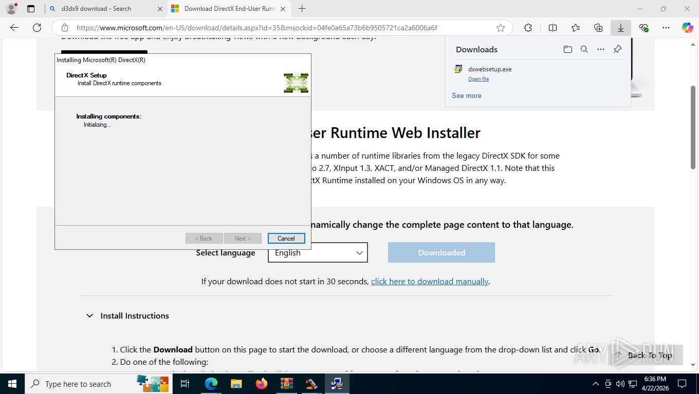Show hidden system tray icons
The image size is (699, 394).
coord(596,384)
